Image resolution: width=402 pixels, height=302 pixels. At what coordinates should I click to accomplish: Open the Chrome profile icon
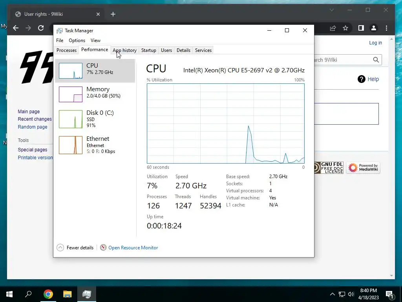[x=374, y=28]
